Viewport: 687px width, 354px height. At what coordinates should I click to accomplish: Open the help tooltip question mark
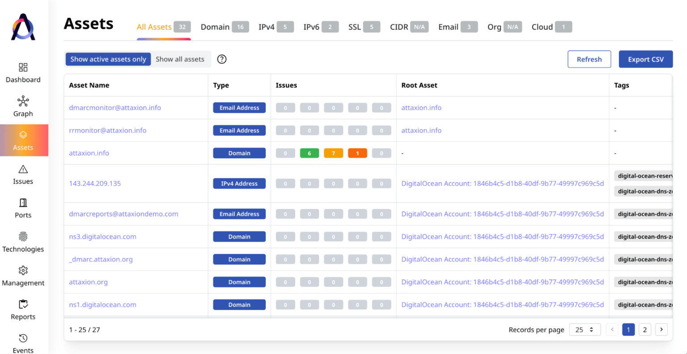(221, 59)
